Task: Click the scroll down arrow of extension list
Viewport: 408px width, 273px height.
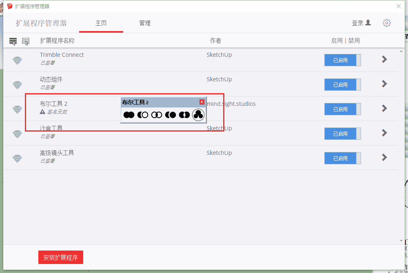Action: point(401,241)
